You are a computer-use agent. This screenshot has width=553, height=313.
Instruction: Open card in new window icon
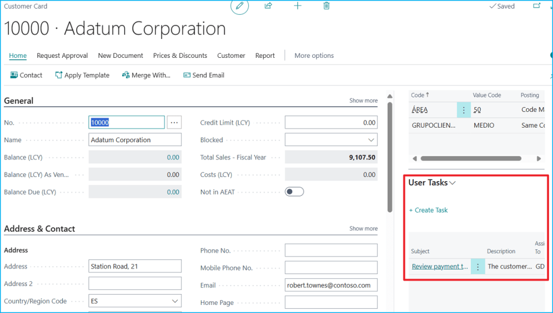pyautogui.click(x=537, y=6)
